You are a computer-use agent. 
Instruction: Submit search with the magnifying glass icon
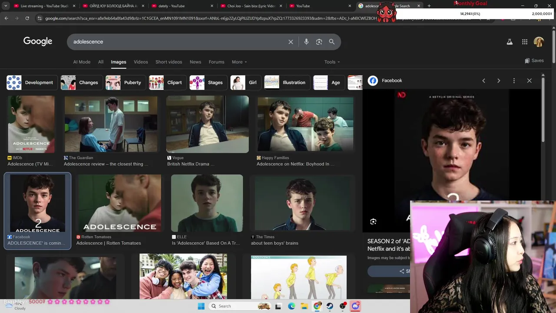tap(332, 42)
